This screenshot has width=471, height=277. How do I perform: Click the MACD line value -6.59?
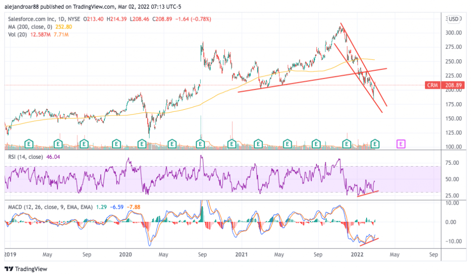pos(116,207)
